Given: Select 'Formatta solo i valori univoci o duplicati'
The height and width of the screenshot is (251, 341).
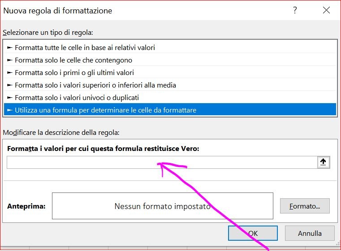Looking at the screenshot, I should 170,97.
